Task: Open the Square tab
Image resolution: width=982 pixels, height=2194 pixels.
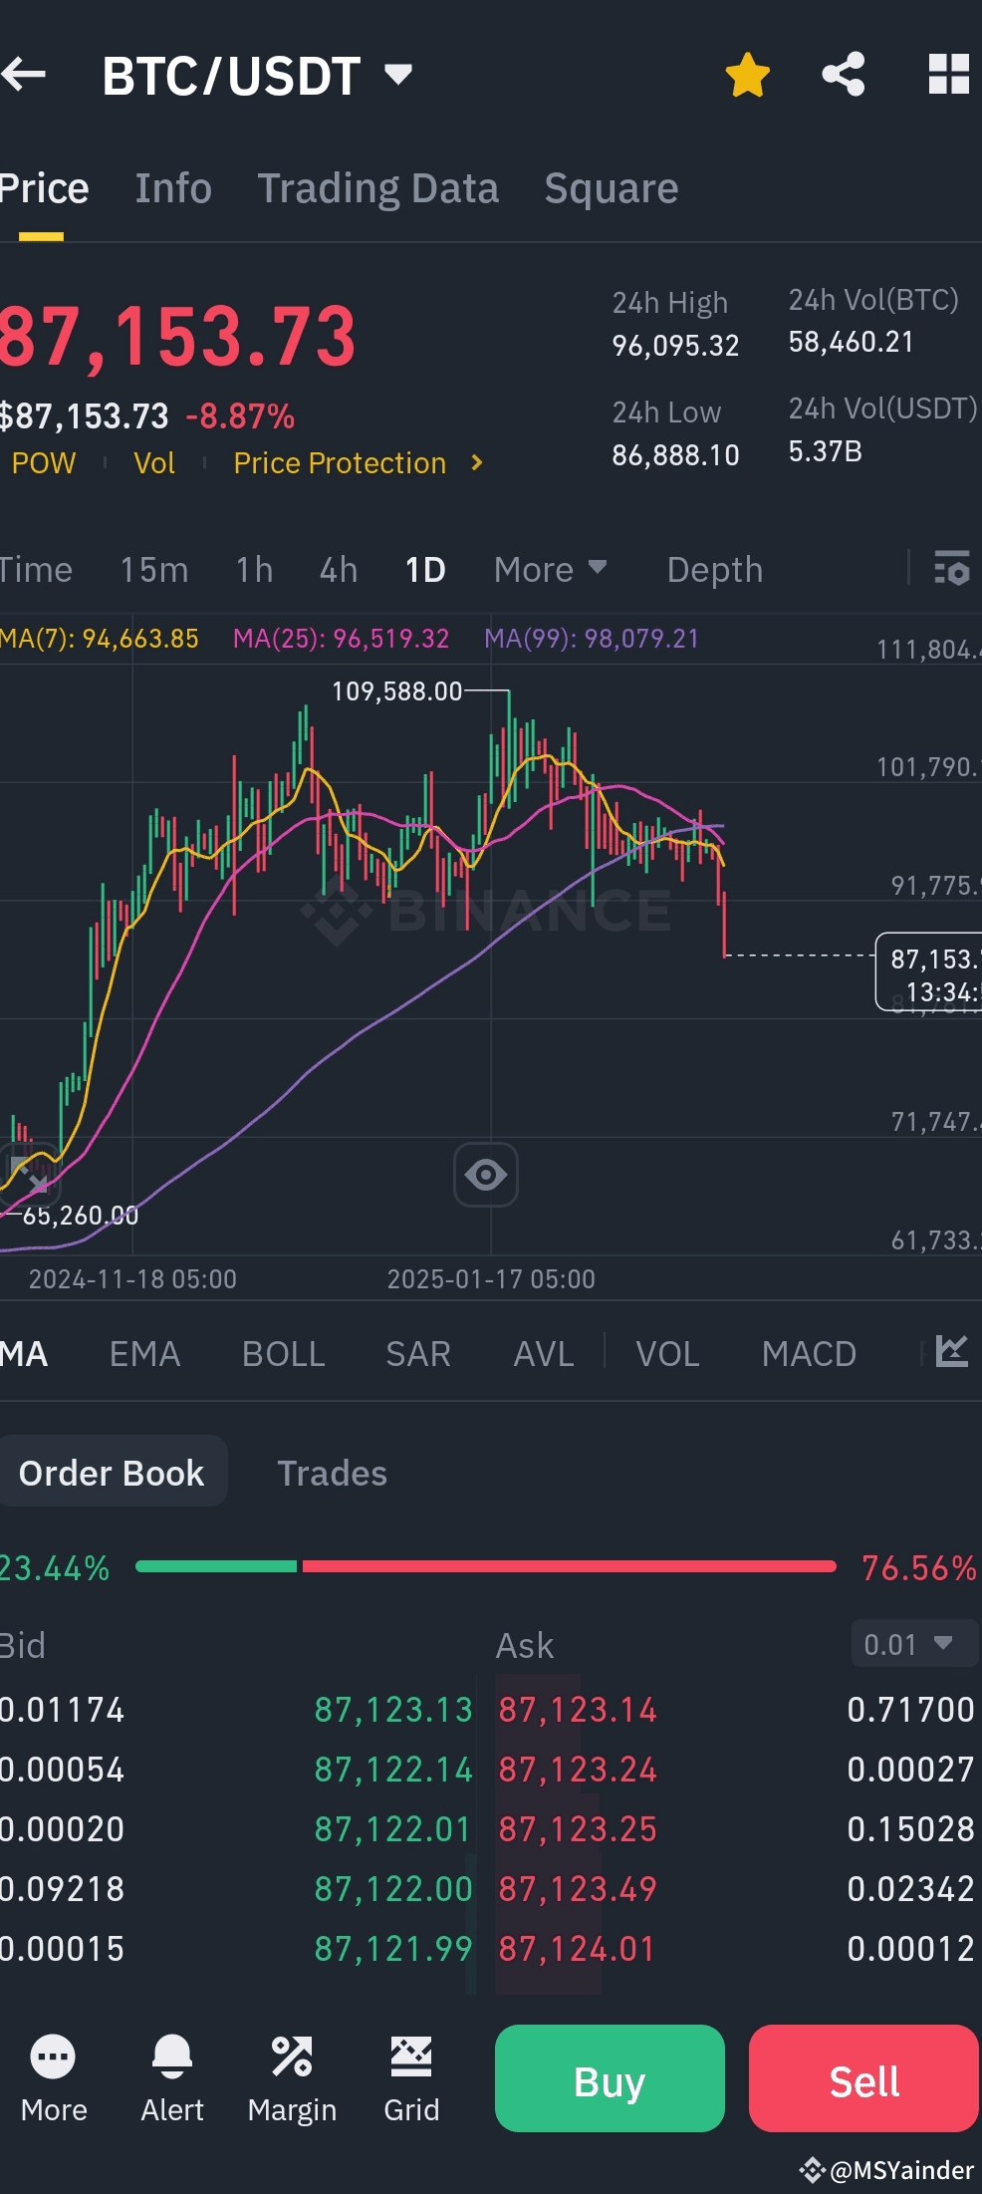Action: 612,188
